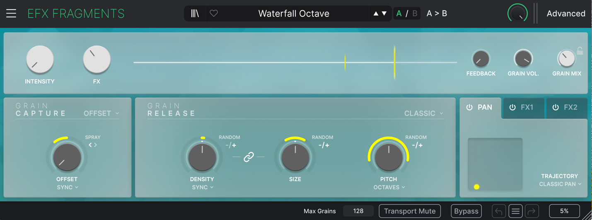Click the output volume knob in header
Image resolution: width=592 pixels, height=220 pixels.
click(517, 13)
